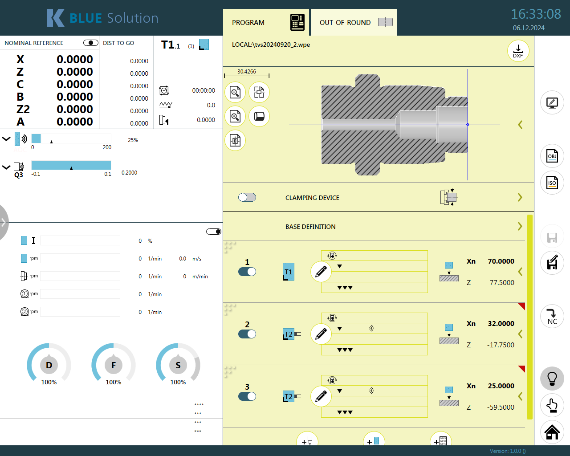Screen dimensions: 570x456
Task: Click the add tool button
Action: tap(374, 441)
